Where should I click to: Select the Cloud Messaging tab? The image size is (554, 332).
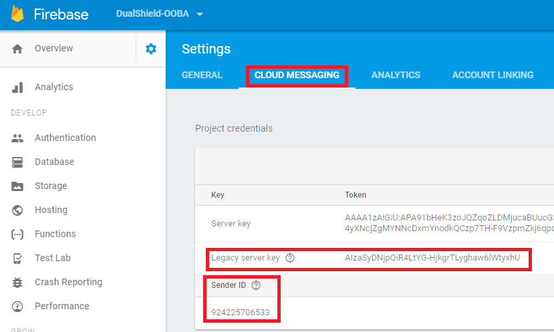(x=297, y=75)
